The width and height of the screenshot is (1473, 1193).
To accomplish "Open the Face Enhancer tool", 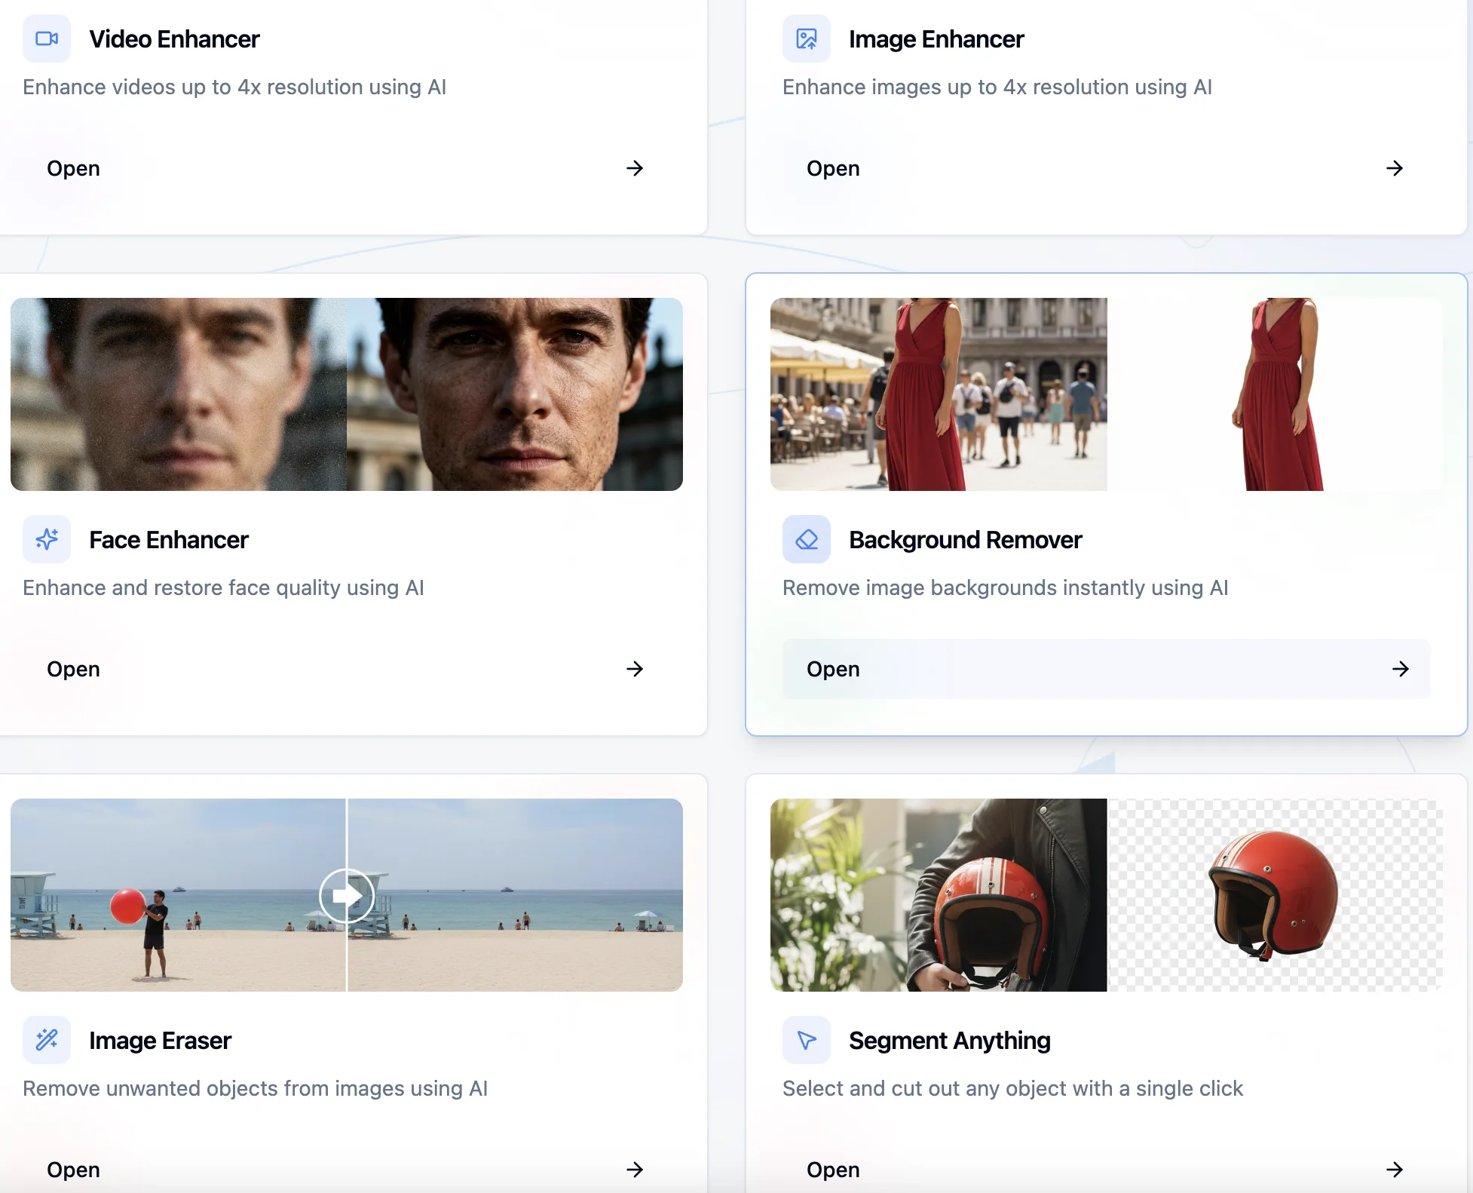I will coord(347,669).
